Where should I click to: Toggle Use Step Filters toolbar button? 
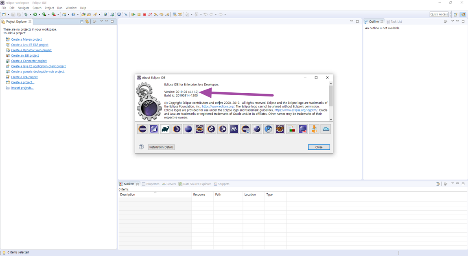point(180,14)
